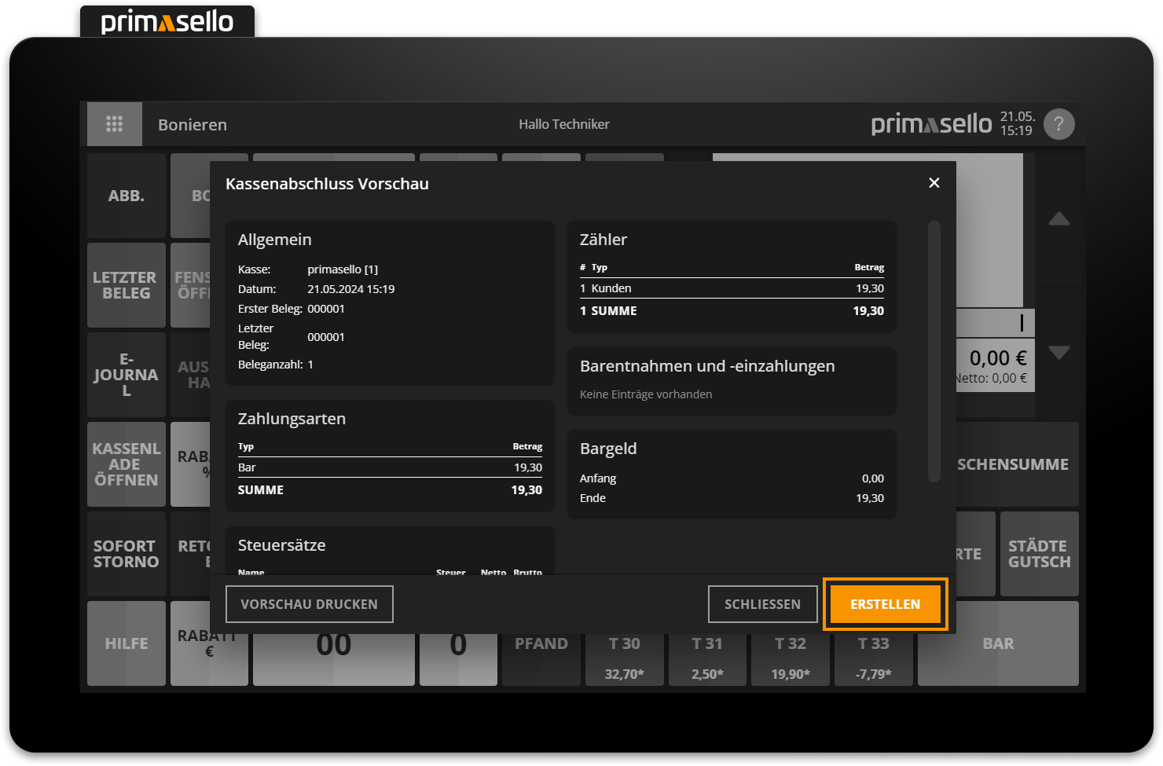
Task: Open the app grid menu icon
Action: (115, 124)
